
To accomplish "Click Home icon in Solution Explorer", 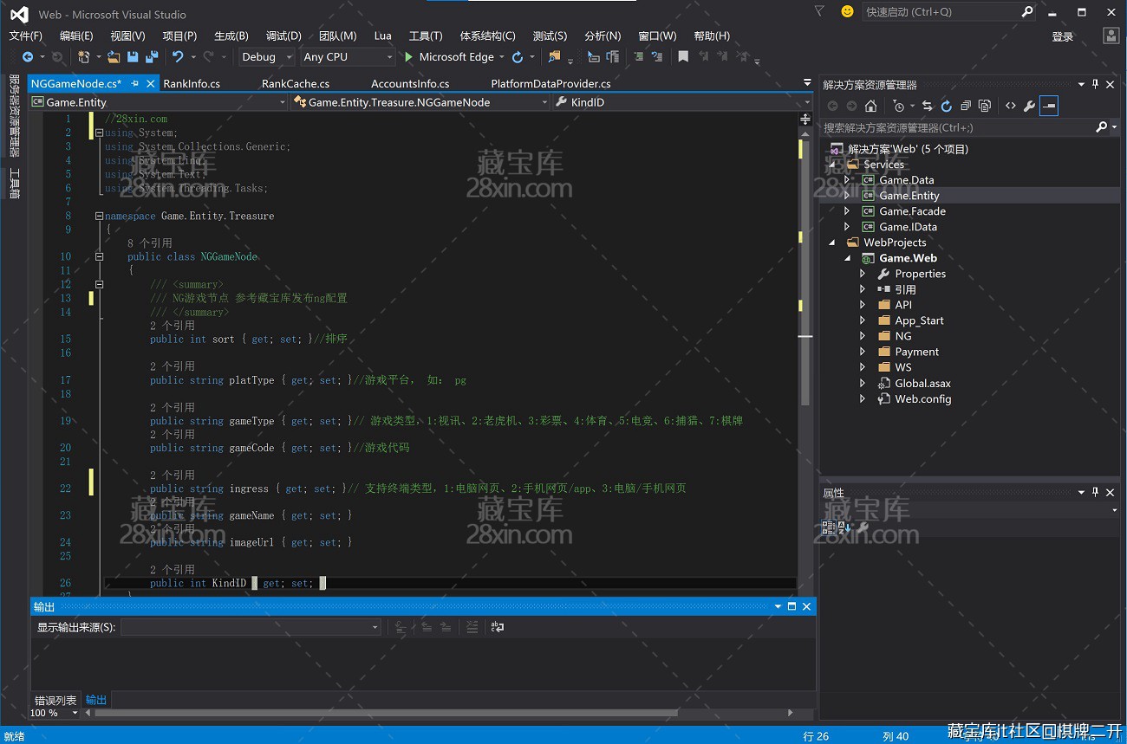I will point(871,106).
